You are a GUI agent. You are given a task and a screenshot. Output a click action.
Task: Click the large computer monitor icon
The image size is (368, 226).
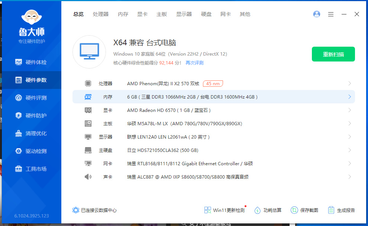89,52
